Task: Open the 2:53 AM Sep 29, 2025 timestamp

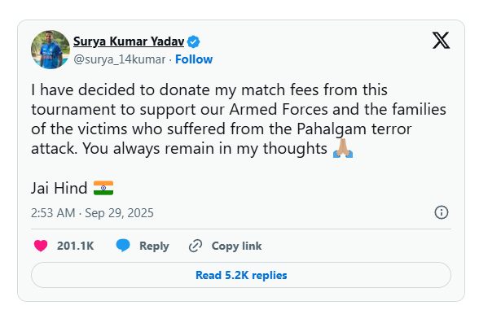Action: click(x=92, y=213)
